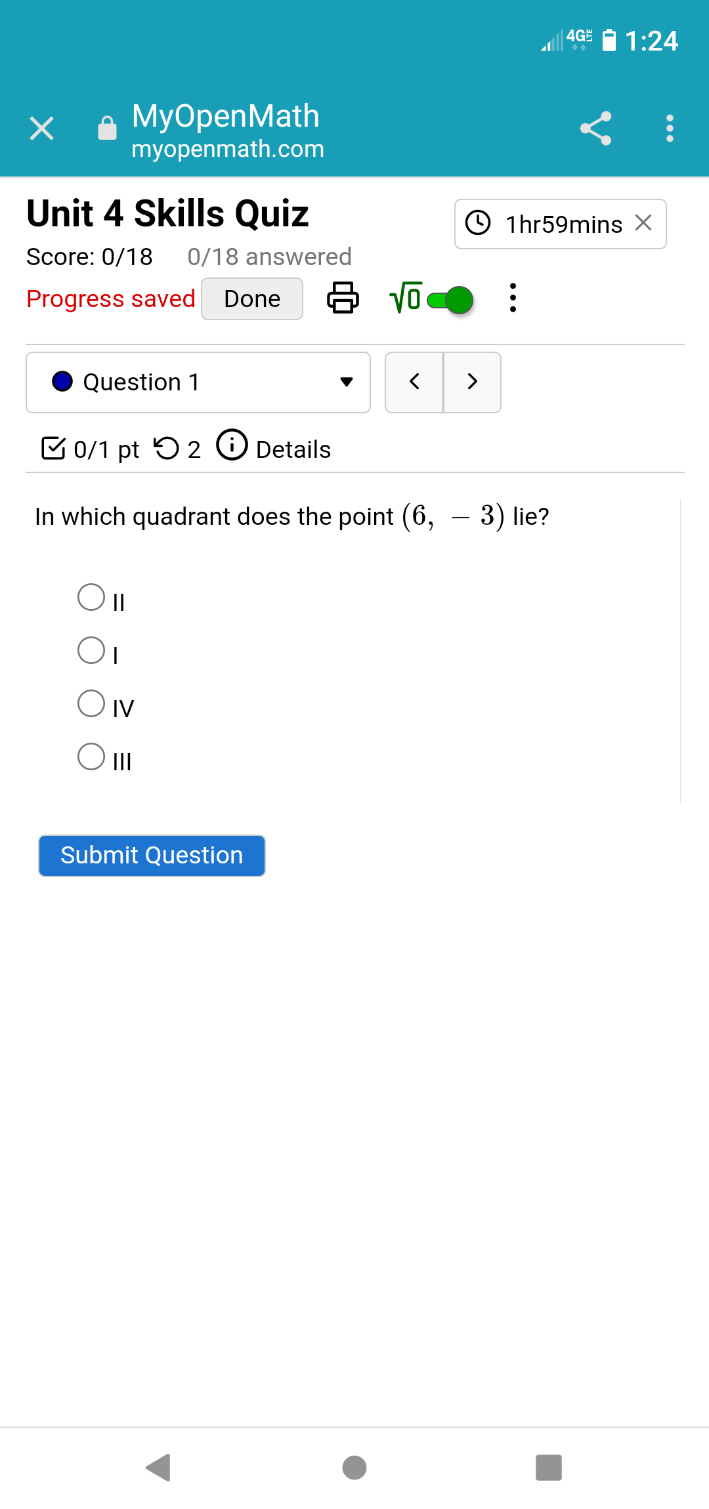This screenshot has width=709, height=1509.
Task: Tap the share icon in the top bar
Action: coord(596,129)
